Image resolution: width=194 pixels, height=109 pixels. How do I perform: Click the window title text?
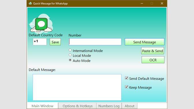50,3
